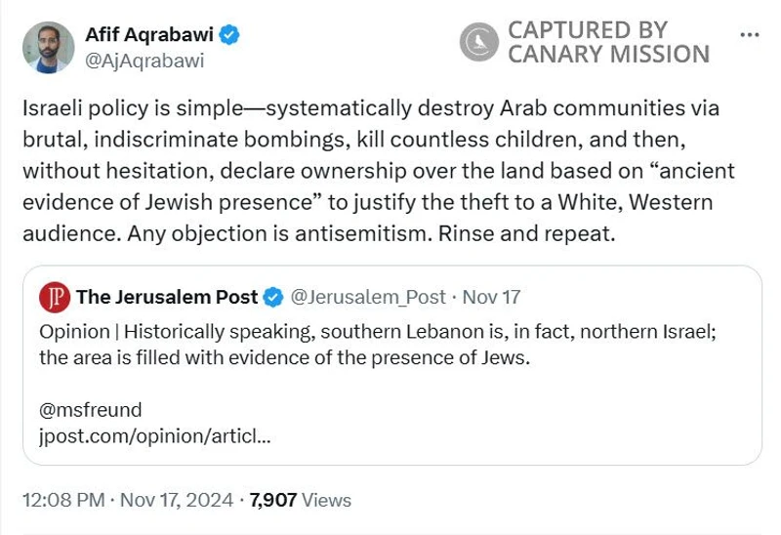
Task: Click the quoted opinion text about southern Lebanon
Action: point(378,345)
